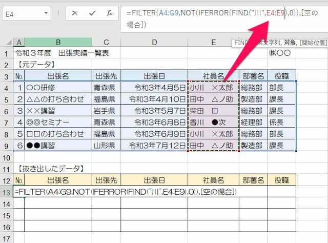The image size is (328, 243).
Task: Click date cell 令和3年5月7日
Action: 154,111
